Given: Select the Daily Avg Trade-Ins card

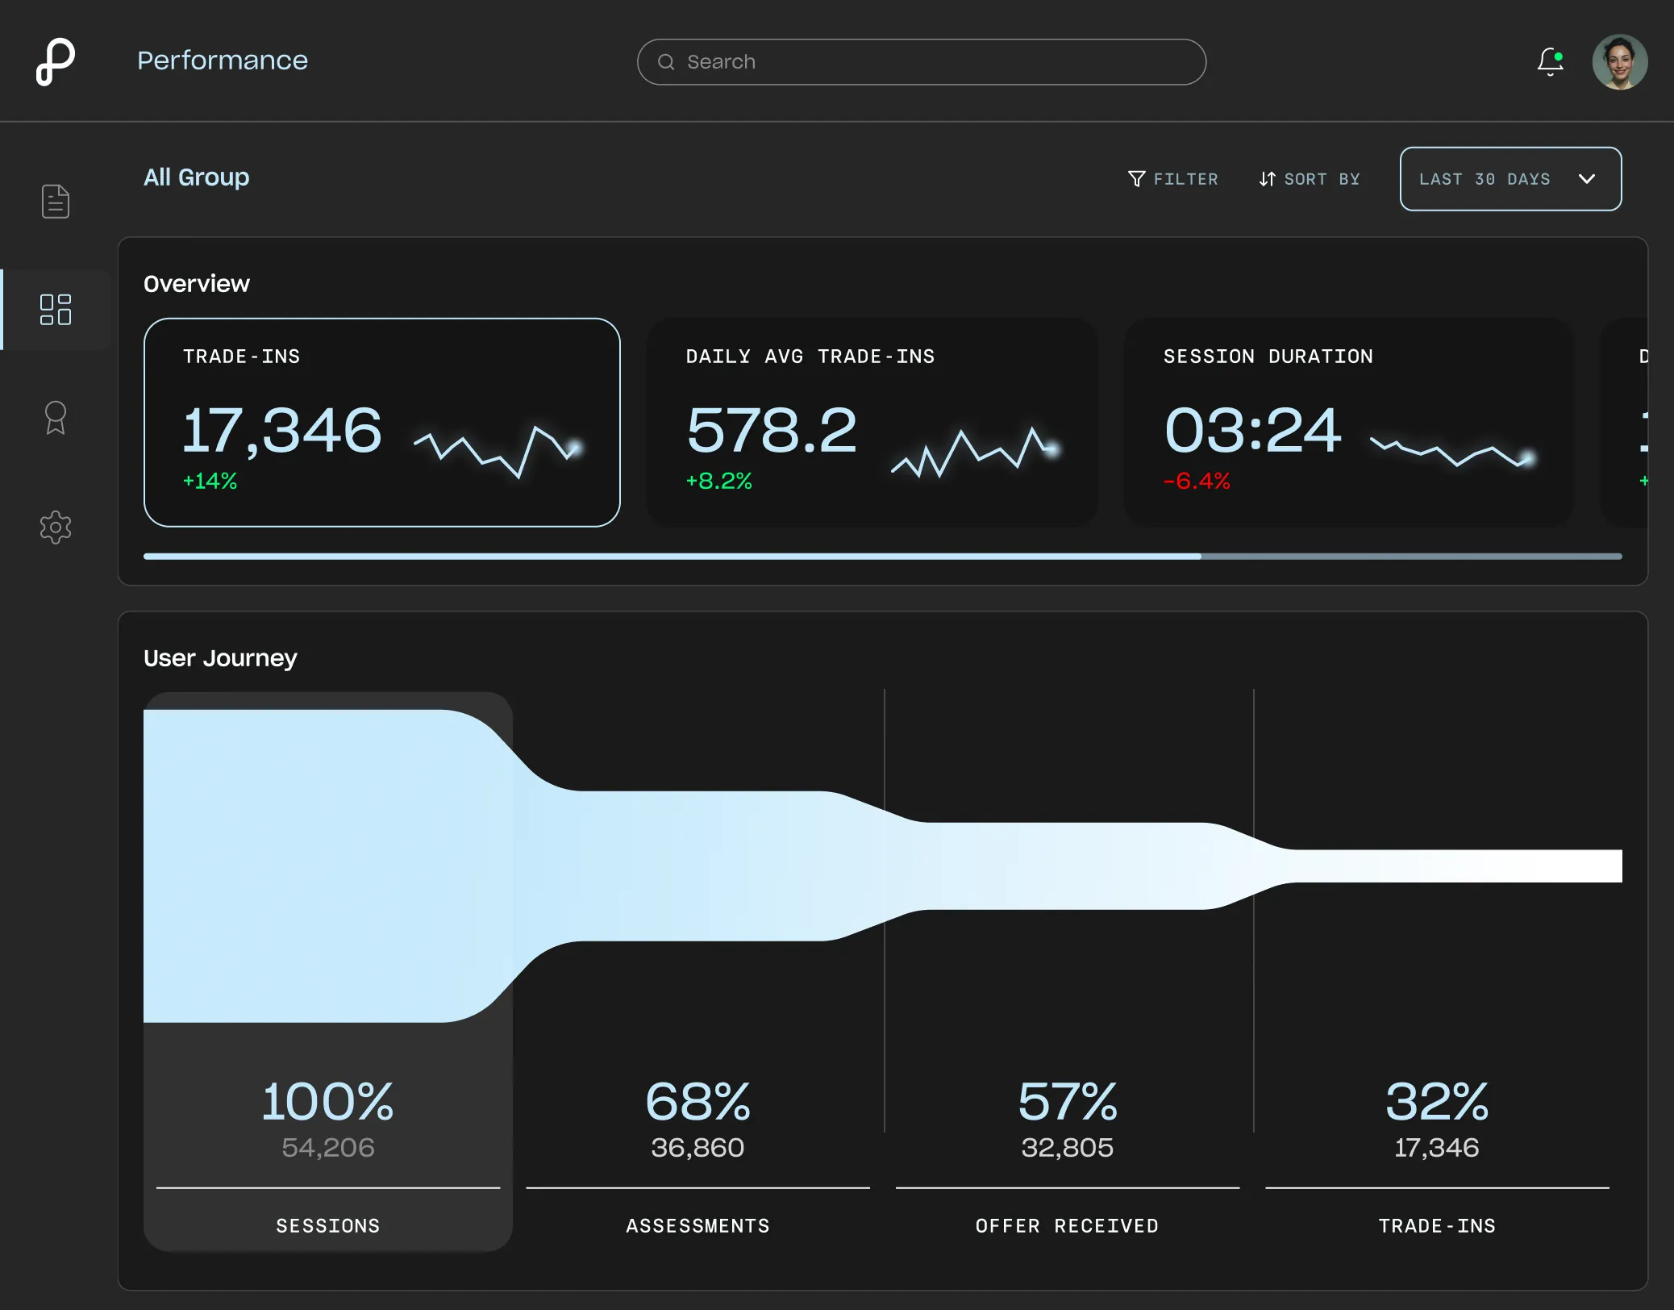Looking at the screenshot, I should (x=871, y=422).
